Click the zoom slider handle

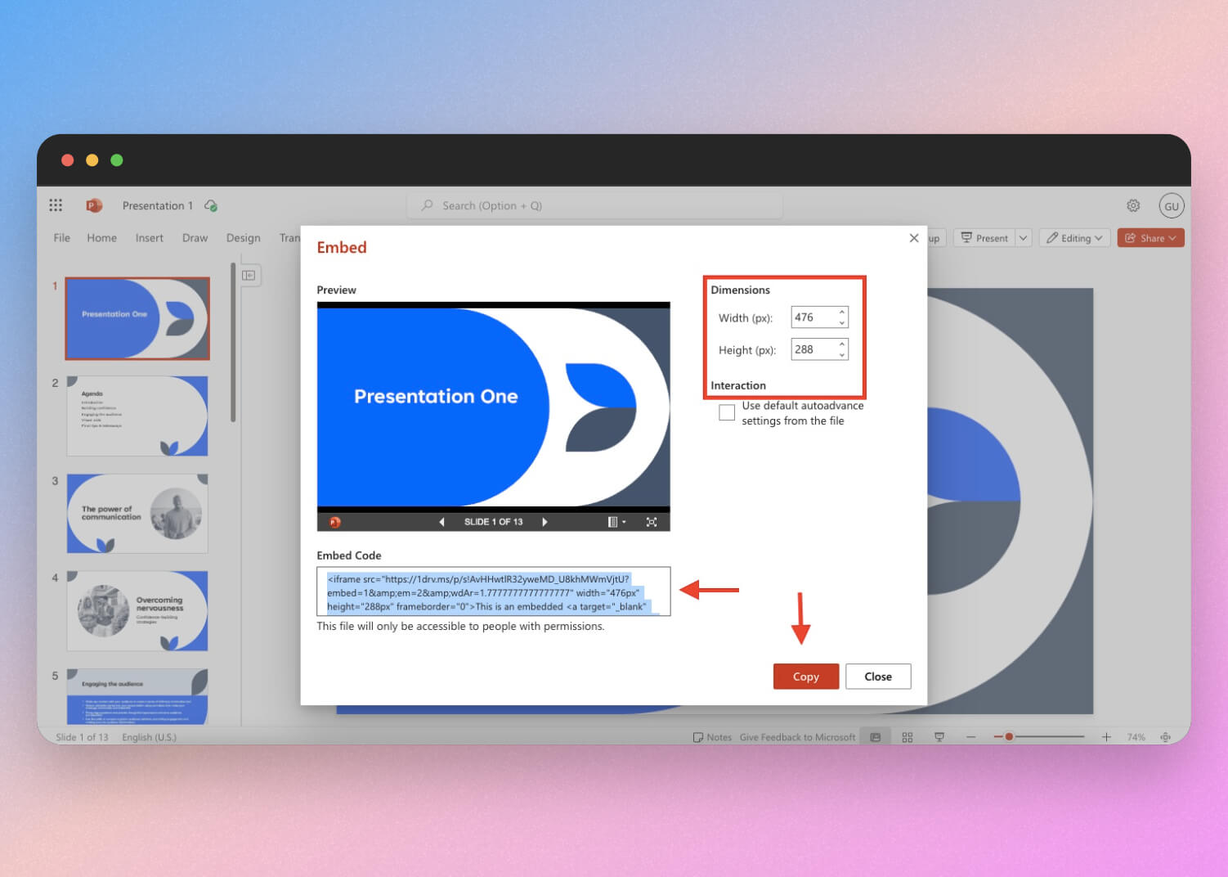click(1009, 737)
